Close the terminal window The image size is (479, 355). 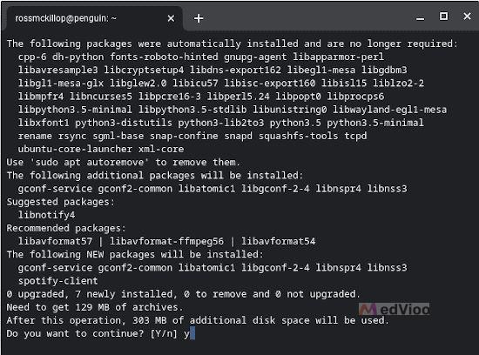click(467, 16)
